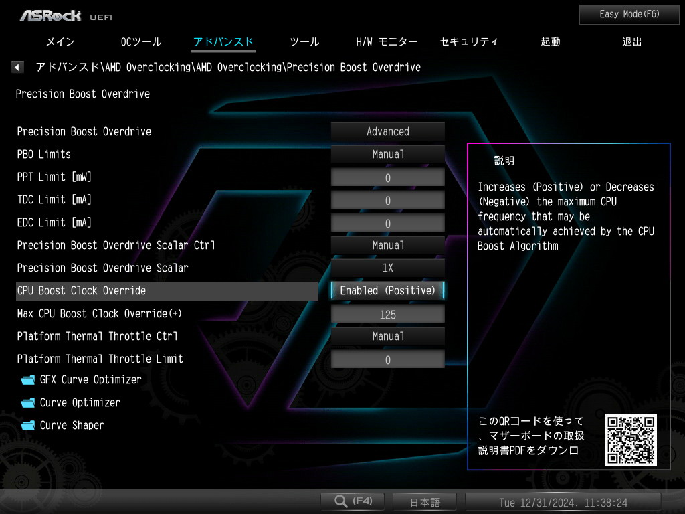The height and width of the screenshot is (514, 685).
Task: Open the セキュリティ tab
Action: pos(469,41)
